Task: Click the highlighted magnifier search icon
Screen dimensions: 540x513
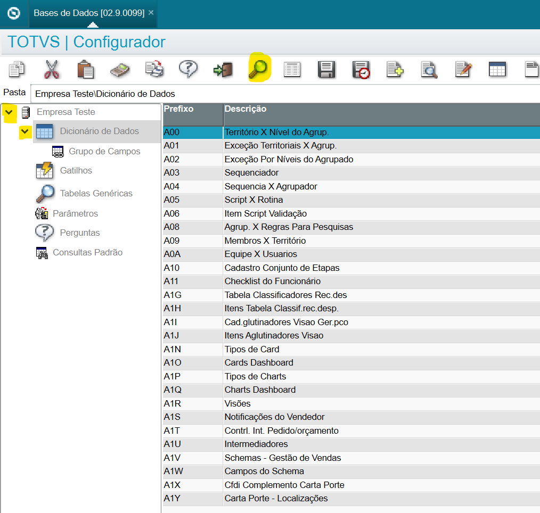Action: [258, 69]
